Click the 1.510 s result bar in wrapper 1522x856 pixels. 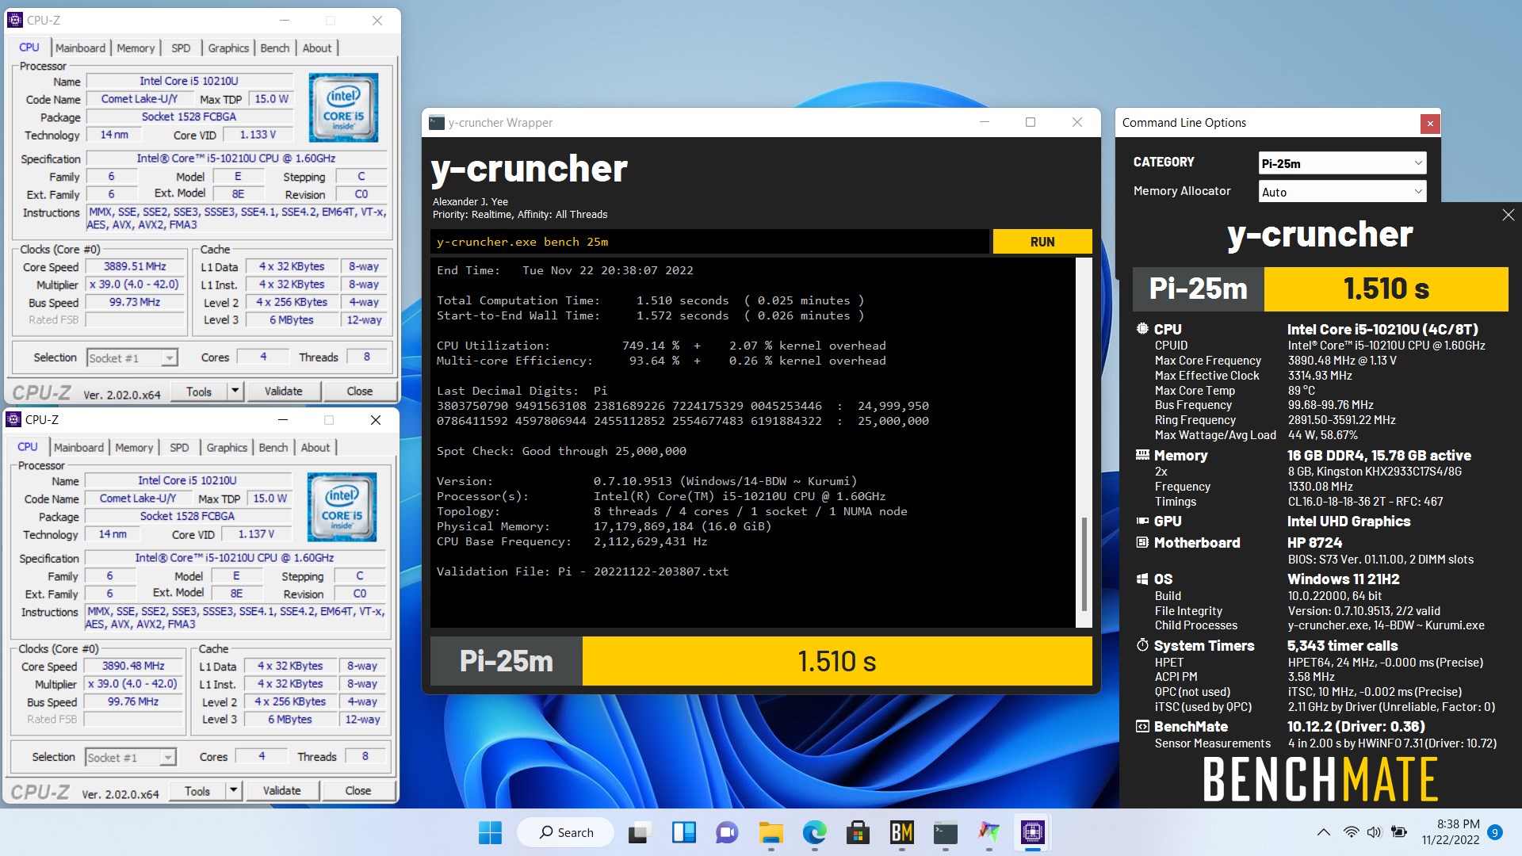point(837,661)
